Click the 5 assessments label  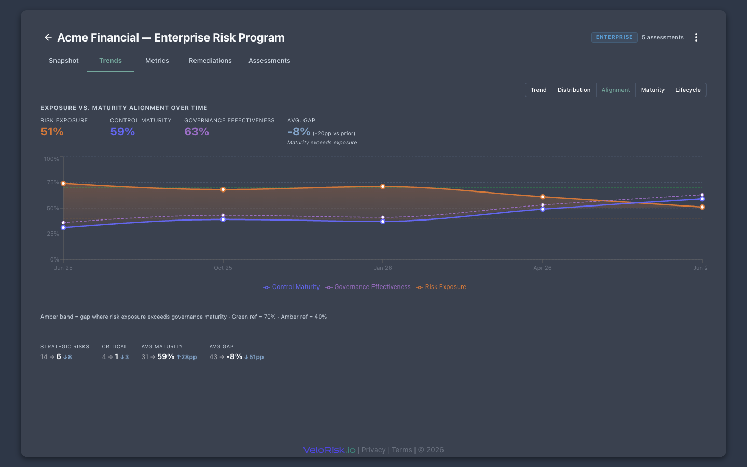(662, 37)
